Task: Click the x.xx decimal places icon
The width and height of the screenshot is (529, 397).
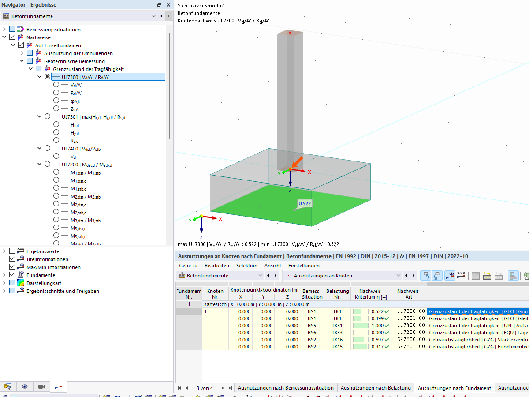Action: coord(461,275)
